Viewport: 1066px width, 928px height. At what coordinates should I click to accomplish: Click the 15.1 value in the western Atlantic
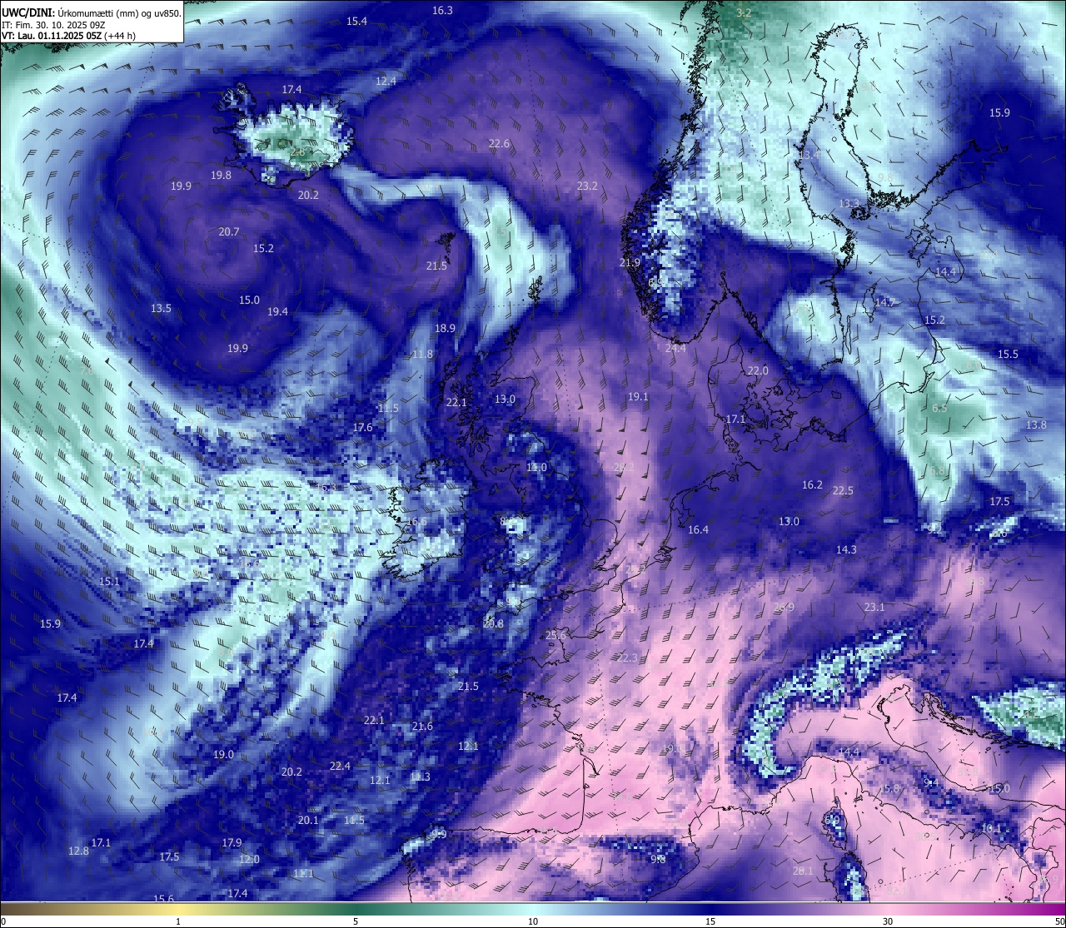click(109, 582)
